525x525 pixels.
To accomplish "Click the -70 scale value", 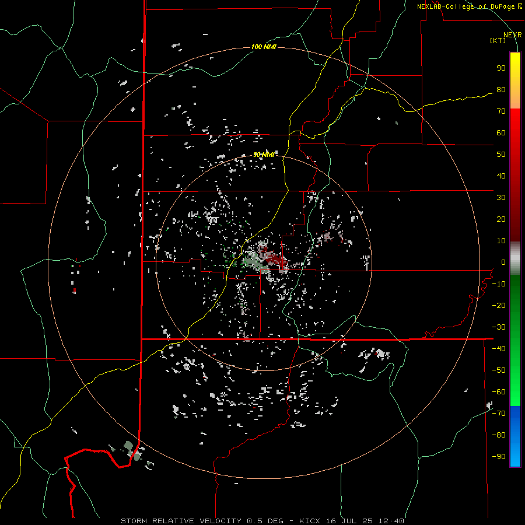I will 499,414.
